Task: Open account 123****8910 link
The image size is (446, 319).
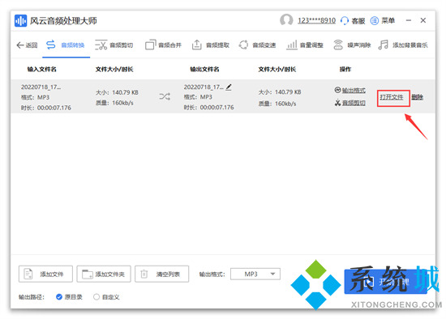Action: click(x=316, y=21)
